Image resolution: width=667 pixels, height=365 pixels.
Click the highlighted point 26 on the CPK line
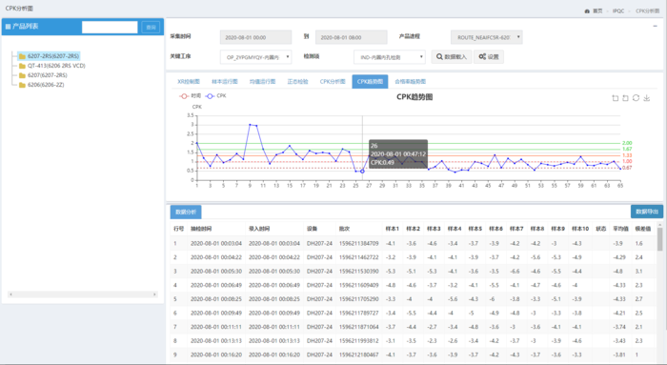(x=362, y=172)
